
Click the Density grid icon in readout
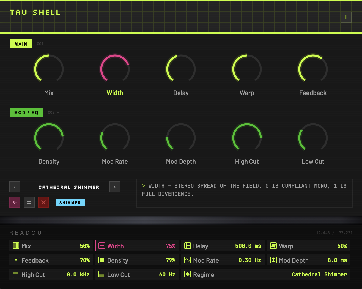[102, 260]
